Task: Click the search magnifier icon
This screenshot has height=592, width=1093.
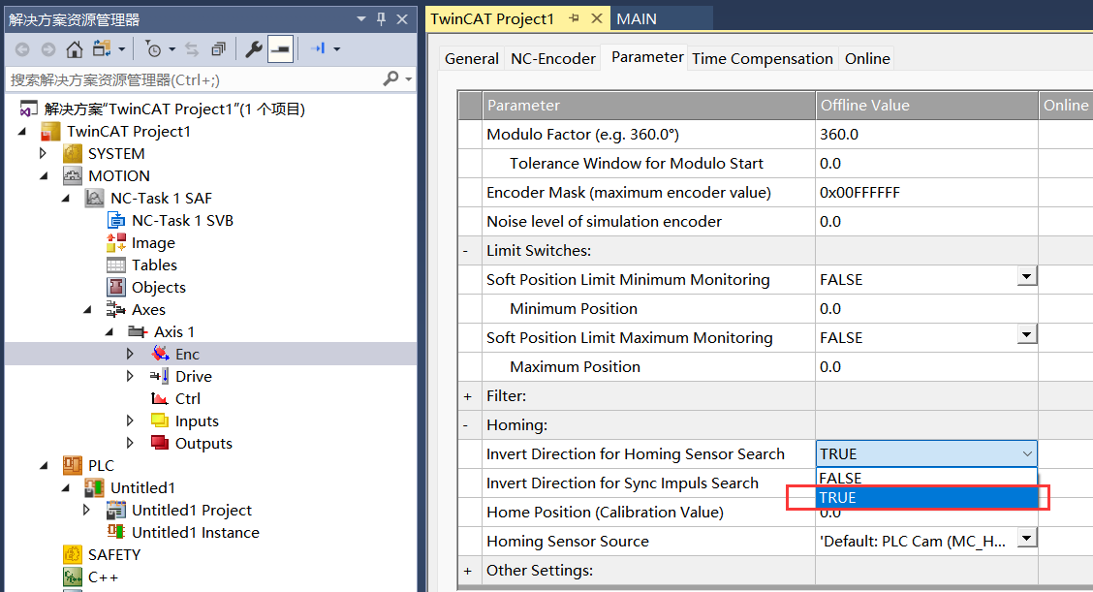Action: point(390,78)
